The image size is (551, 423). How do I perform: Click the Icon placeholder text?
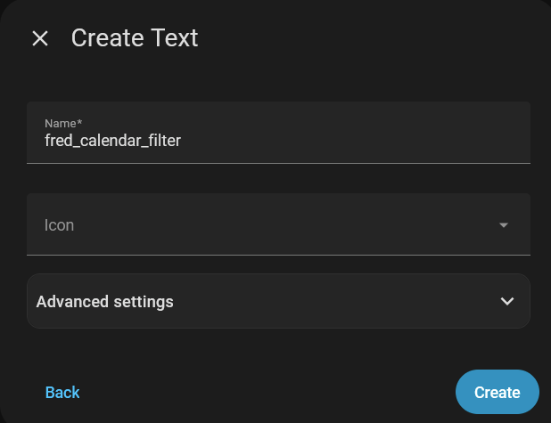pos(59,225)
